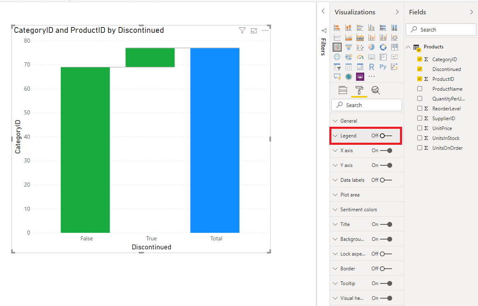Click the filter funnel icon on the chart
Screen dimensions: 478x306
pyautogui.click(x=242, y=30)
